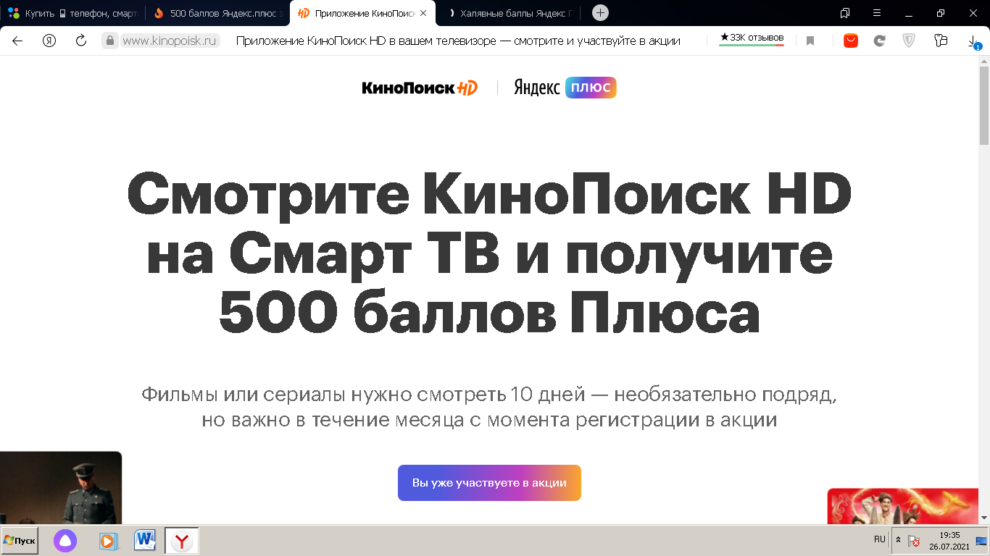Screen dimensions: 990x556
Task: Switch to the Купить телефон tab
Action: 72,13
